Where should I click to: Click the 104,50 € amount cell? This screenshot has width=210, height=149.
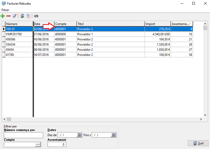157,39
